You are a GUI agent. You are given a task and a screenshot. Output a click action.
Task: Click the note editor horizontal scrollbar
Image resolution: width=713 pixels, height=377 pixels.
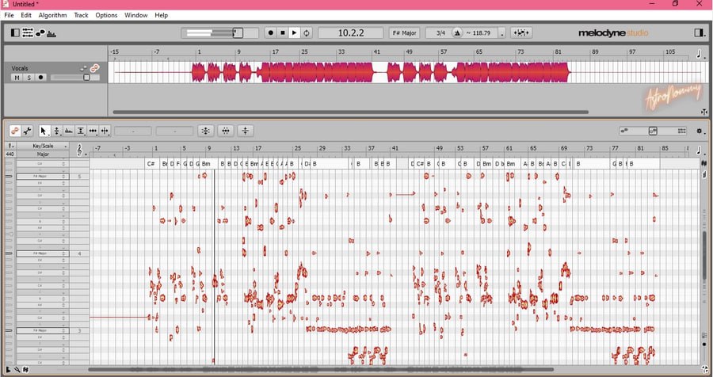pos(321,370)
